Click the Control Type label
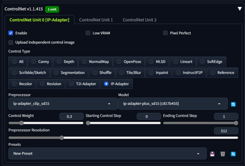Image resolution: width=245 pixels, height=166 pixels. pos(19,51)
